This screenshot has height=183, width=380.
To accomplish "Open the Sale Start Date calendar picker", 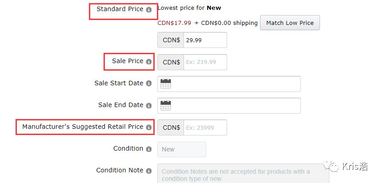I will (x=166, y=84).
